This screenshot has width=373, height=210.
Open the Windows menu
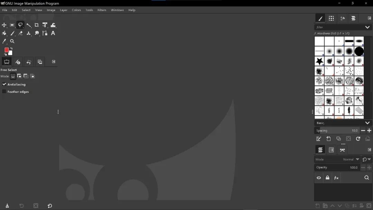[x=117, y=10]
